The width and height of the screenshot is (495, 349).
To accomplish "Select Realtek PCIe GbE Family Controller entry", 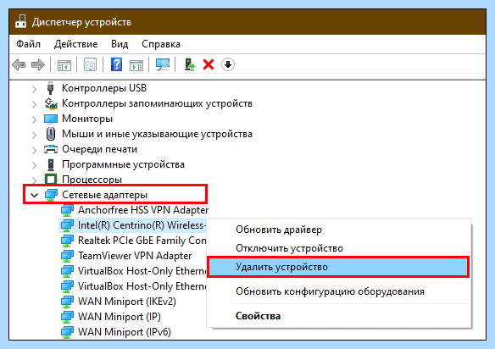I will pos(142,241).
